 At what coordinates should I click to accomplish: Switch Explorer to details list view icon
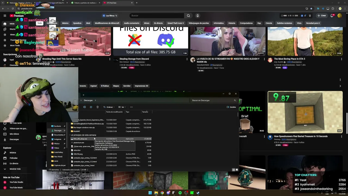(x=233, y=170)
